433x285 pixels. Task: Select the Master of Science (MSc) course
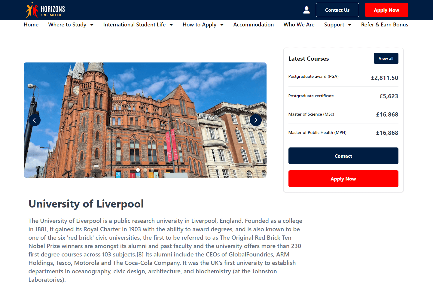click(311, 114)
